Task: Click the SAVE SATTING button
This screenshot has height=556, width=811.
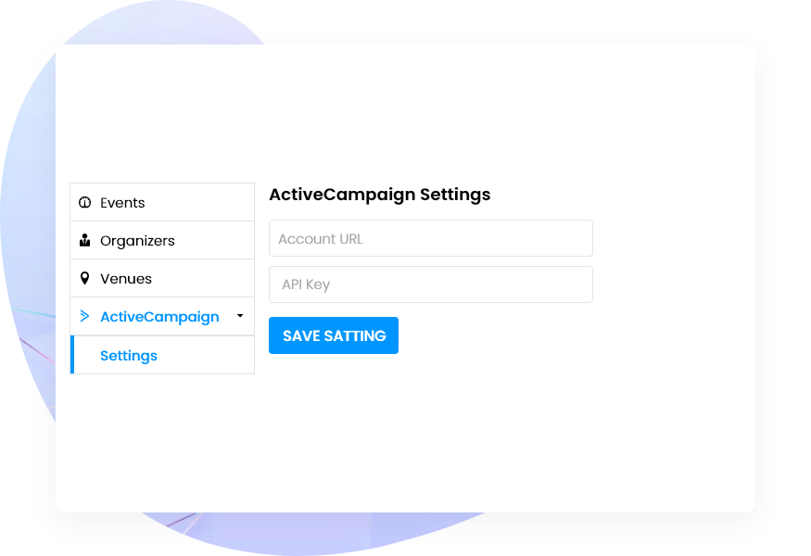Action: click(x=333, y=335)
